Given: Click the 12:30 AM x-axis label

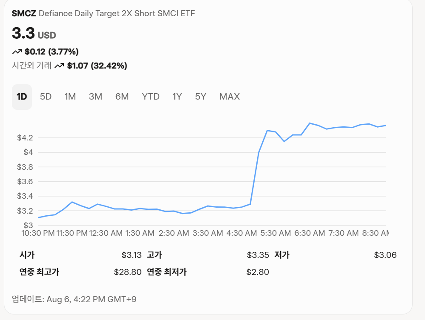Looking at the screenshot, I should (x=106, y=233).
